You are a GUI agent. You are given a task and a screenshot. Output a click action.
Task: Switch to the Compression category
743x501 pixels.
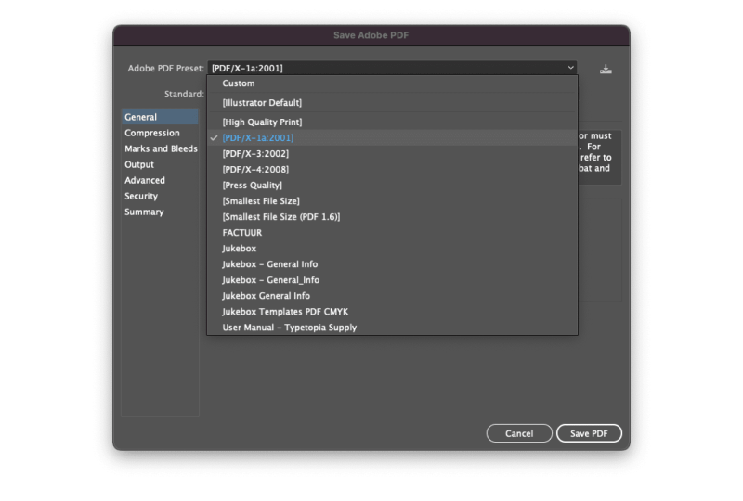[160, 133]
